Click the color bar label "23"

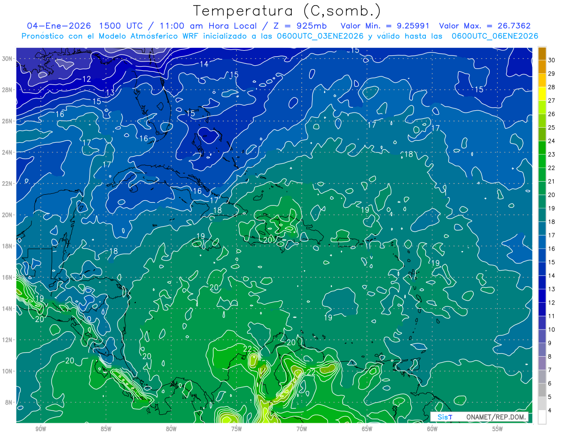tap(552, 154)
